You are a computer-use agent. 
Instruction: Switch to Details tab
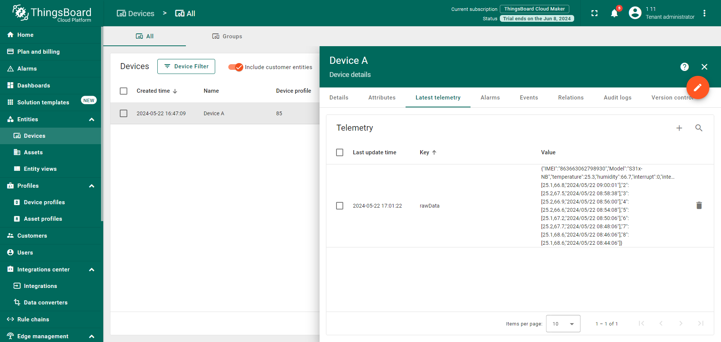point(339,98)
